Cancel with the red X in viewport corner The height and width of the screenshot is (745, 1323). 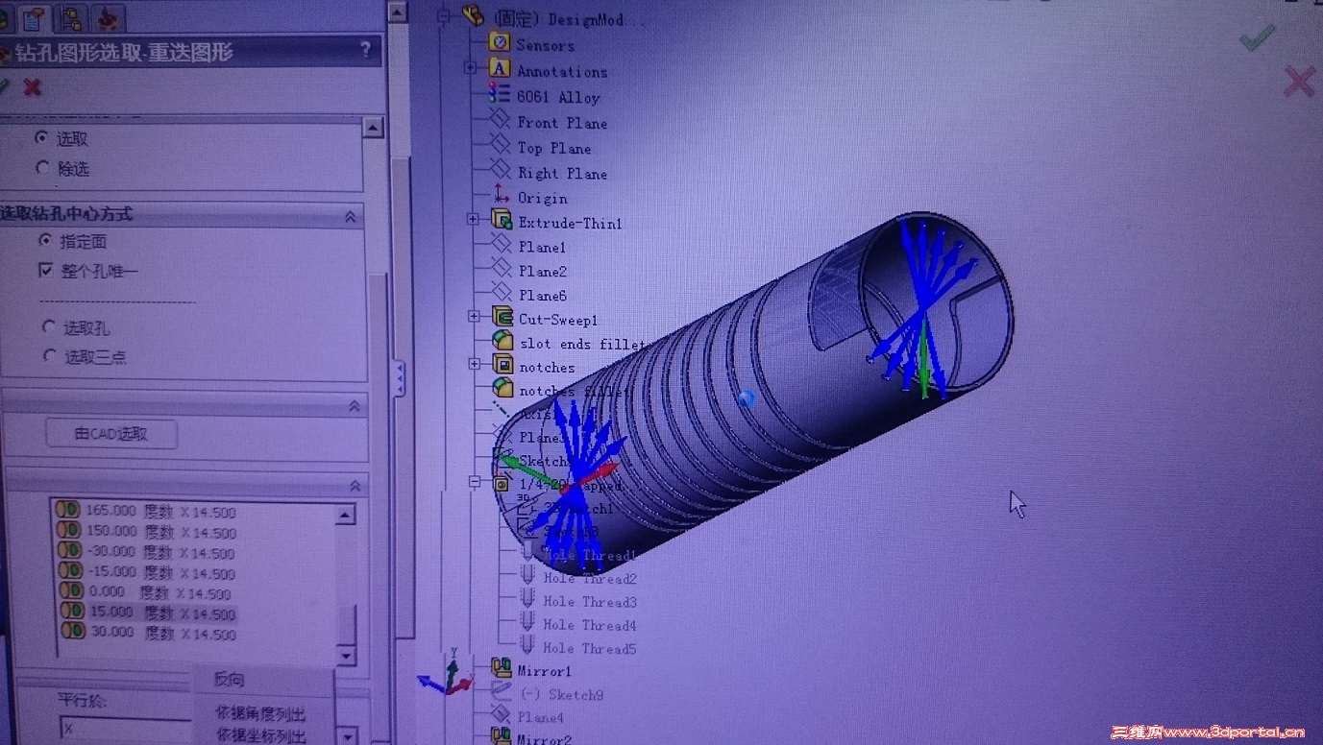point(1299,82)
